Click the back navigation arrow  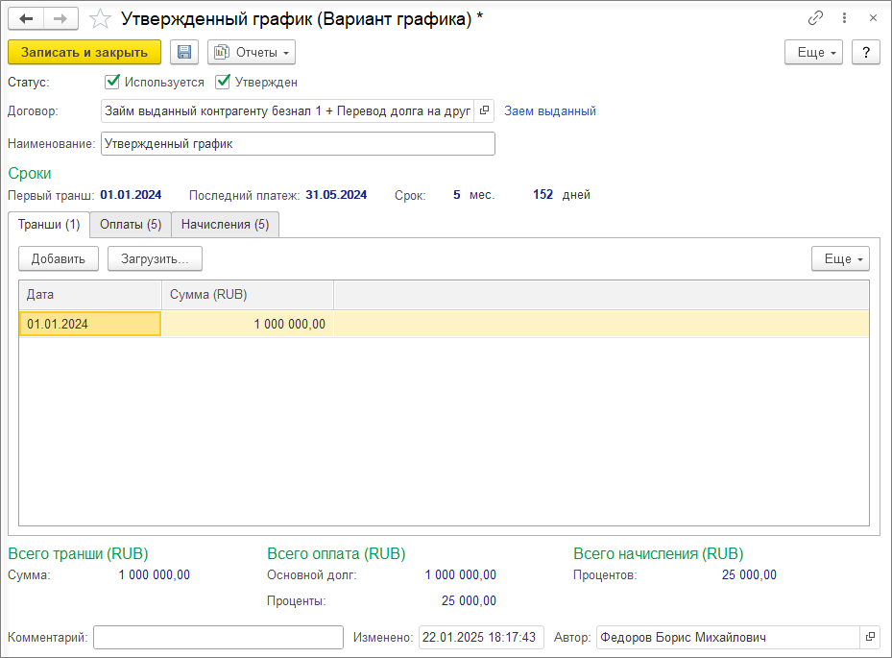click(26, 19)
